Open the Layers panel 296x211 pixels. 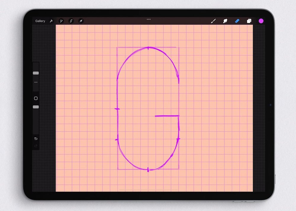249,21
